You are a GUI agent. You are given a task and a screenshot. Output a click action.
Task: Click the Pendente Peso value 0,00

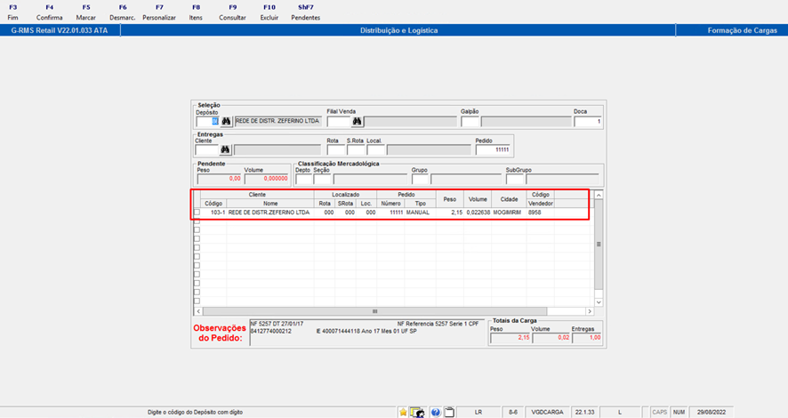click(x=219, y=179)
